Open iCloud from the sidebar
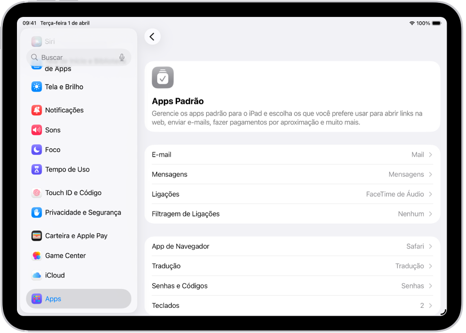Screen dimensions: 466x333 point(53,275)
